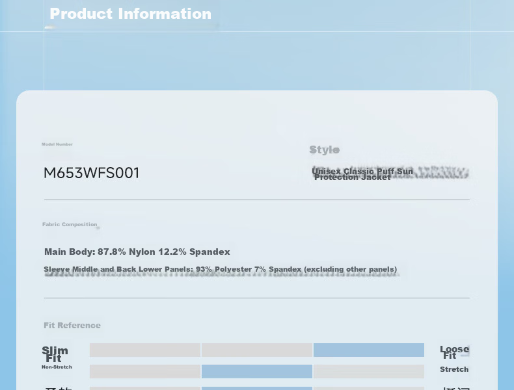Click the 'Loose Fit' label
Screen dimensions: 514x390
[454, 352]
